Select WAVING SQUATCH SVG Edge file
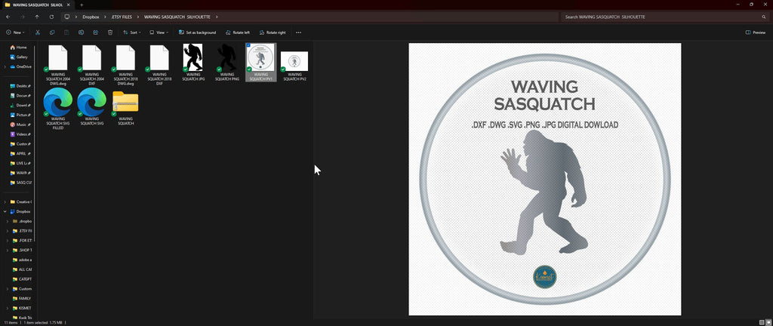The height and width of the screenshot is (326, 773). 91,106
